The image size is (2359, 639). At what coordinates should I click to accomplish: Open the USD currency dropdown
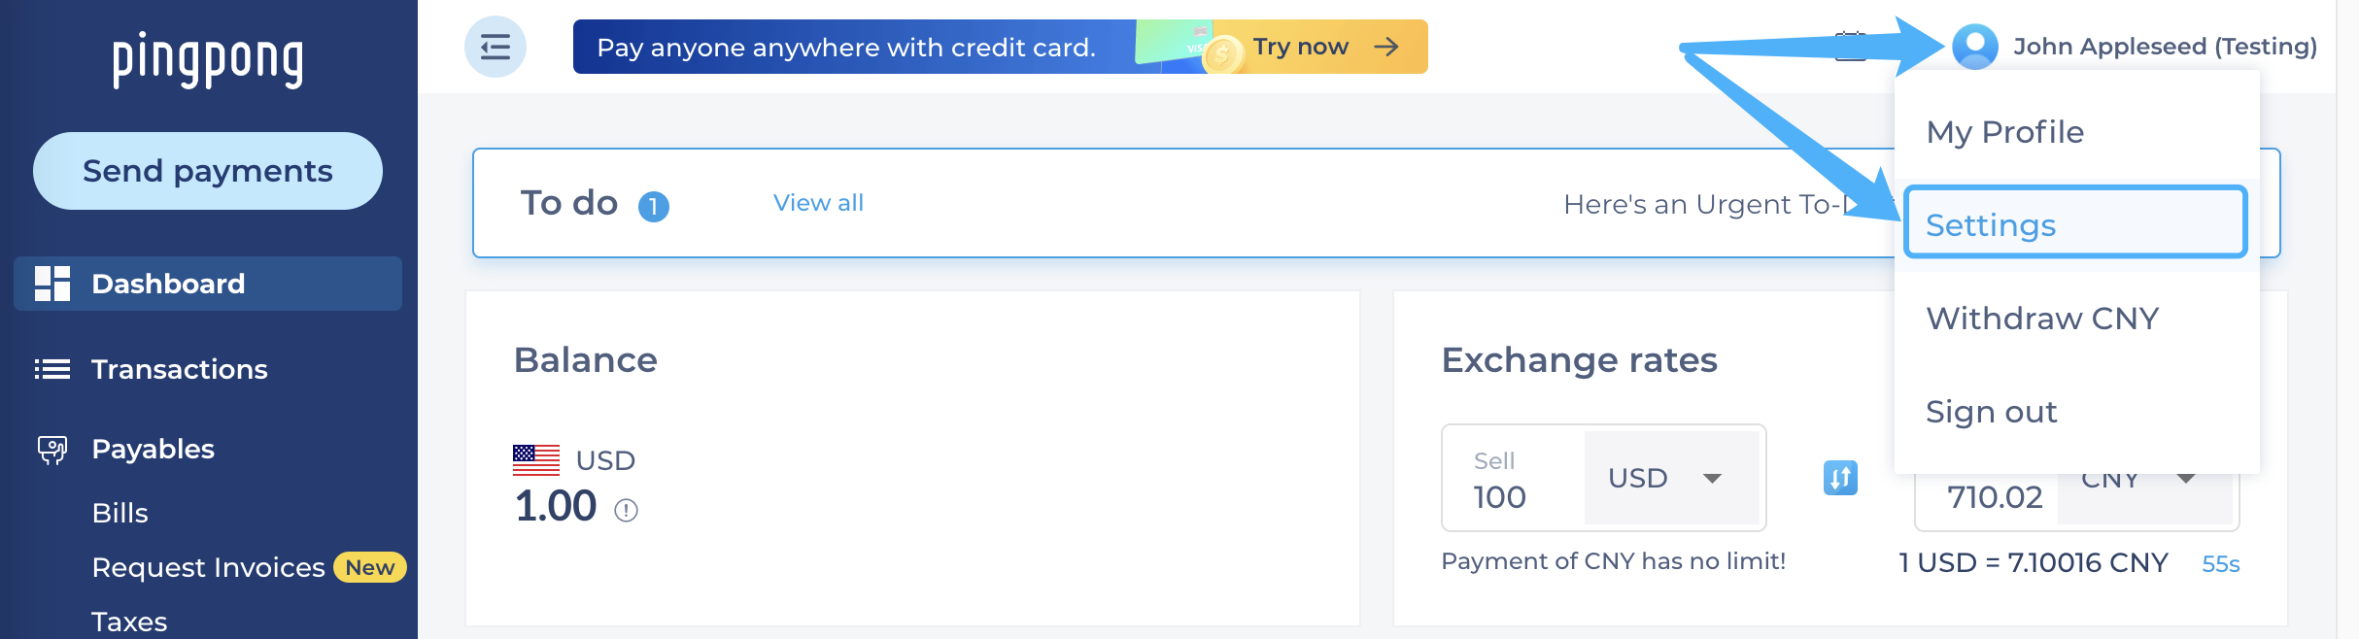[x=1668, y=478]
